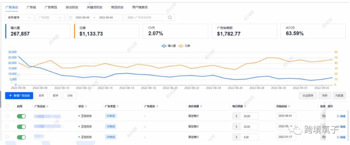Tick the checkbox of the SP手动 campaign row
The height and width of the screenshot is (145, 350).
tap(7, 116)
